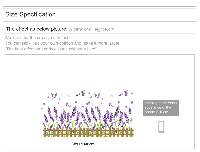Click the brown wooden picket fence
200x152 pixels.
88,132
